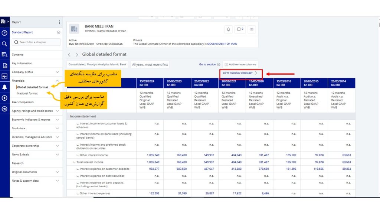Open alerts bell in the left sidebar
The width and height of the screenshot is (380, 214).
pyautogui.click(x=4, y=87)
